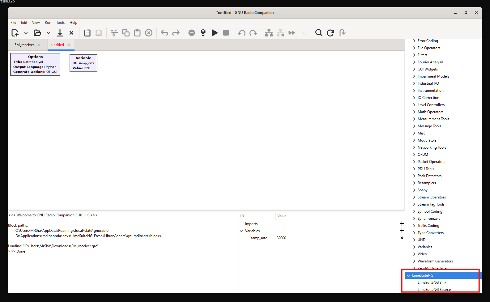
Task: Click the rotate counterclockwise icon
Action: 242,33
